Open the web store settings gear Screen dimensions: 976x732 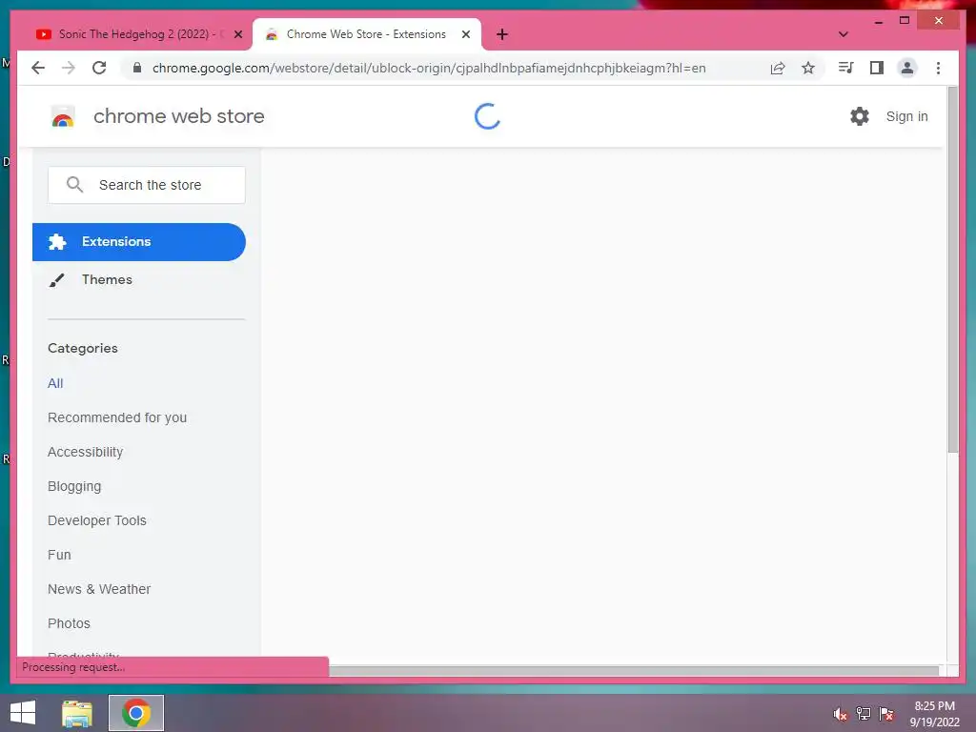[860, 116]
